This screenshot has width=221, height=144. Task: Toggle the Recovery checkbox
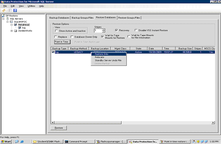point(116,30)
